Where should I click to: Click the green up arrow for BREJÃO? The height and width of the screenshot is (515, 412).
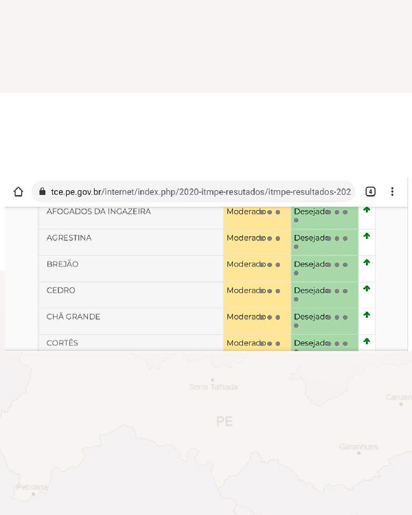(367, 262)
